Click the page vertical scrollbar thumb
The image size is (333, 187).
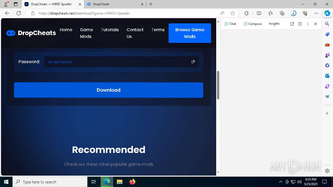[218, 85]
